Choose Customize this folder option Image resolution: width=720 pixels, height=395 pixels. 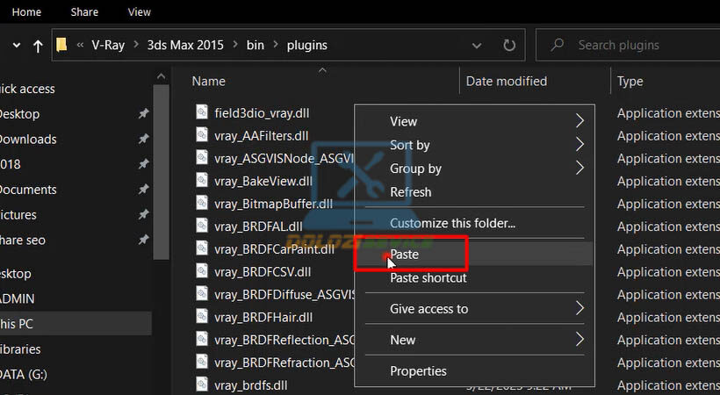point(474,223)
